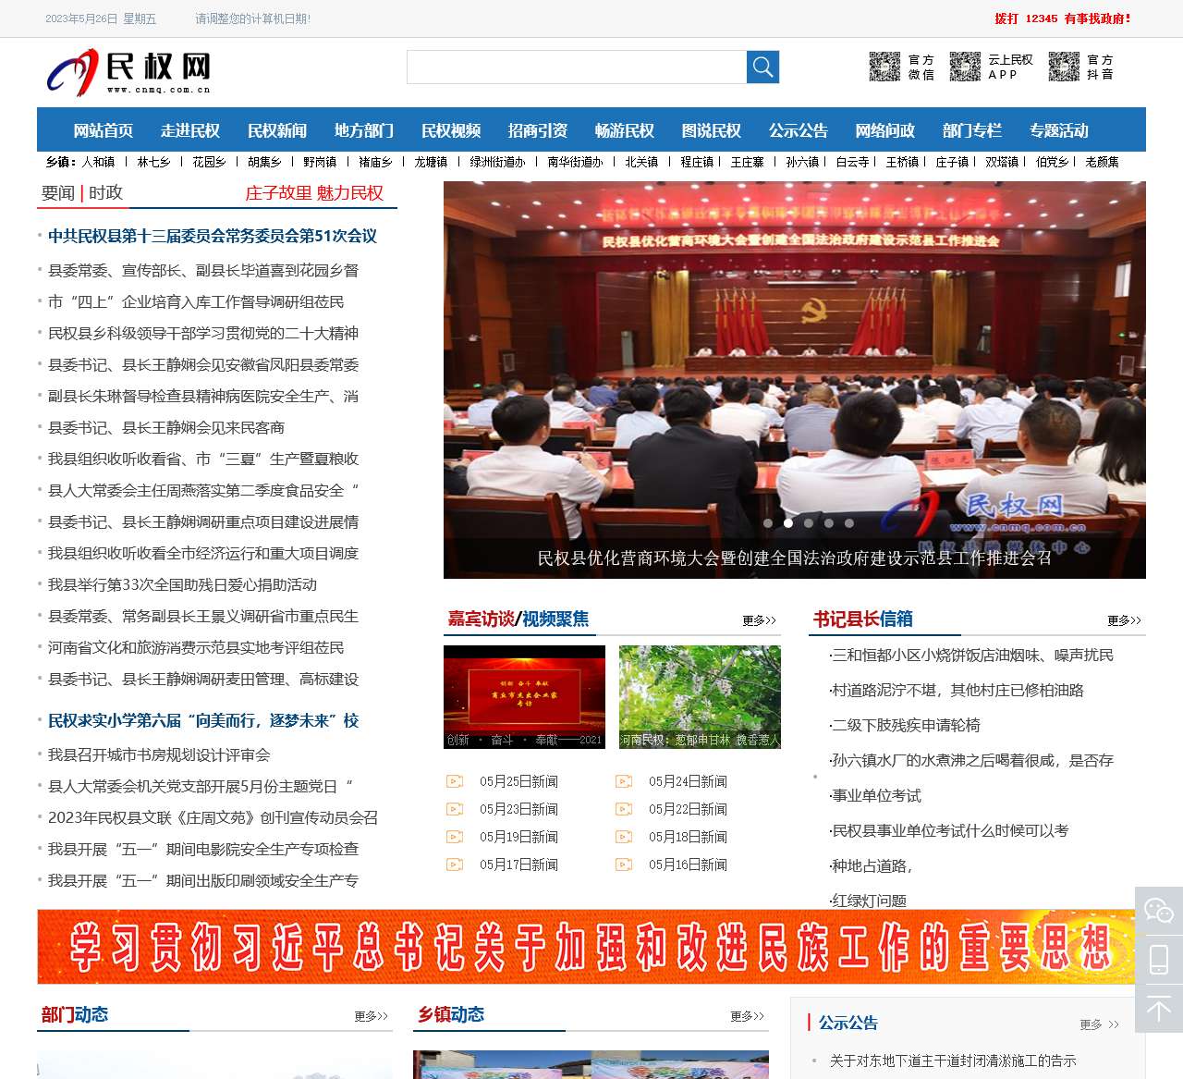The height and width of the screenshot is (1079, 1183).
Task: Open video icon for 05月17日新闻
Action: coord(455,864)
